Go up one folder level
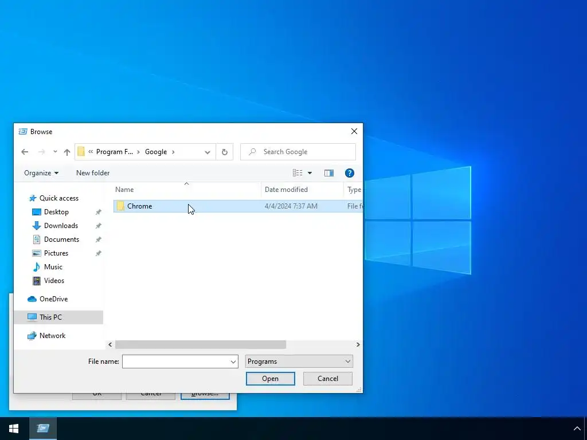The height and width of the screenshot is (440, 587). pos(67,152)
